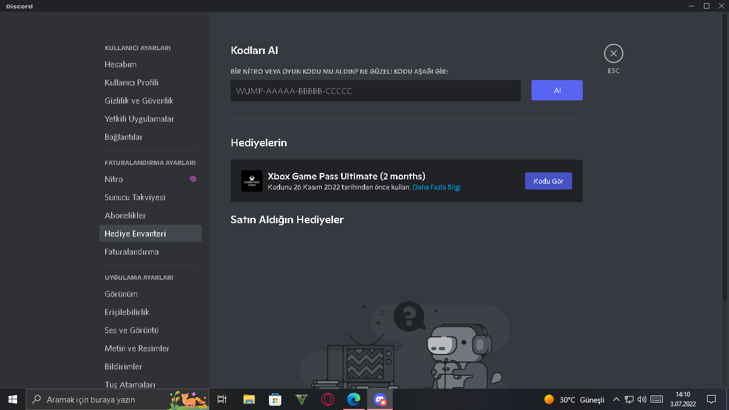Open weather widget showing 30°C Güneşli
The height and width of the screenshot is (410, 729).
click(x=574, y=399)
